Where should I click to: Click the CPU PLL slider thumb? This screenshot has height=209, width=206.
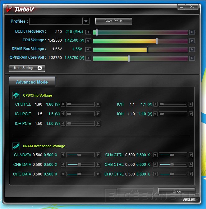coord(69,104)
